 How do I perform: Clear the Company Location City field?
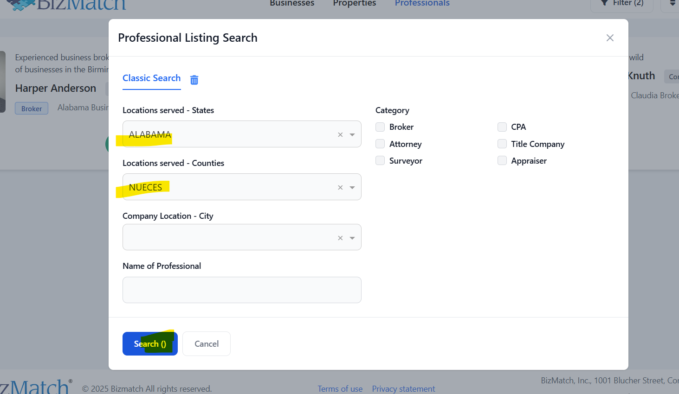[x=340, y=238]
